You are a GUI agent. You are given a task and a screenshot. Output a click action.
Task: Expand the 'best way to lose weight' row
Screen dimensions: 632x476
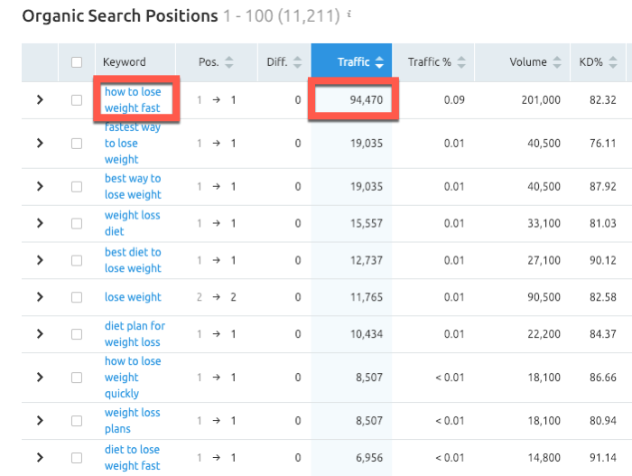[x=40, y=186]
